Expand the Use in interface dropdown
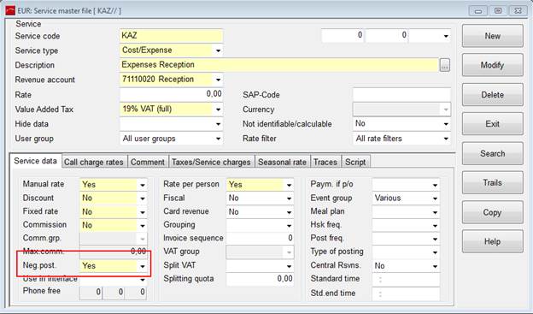 click(x=143, y=280)
